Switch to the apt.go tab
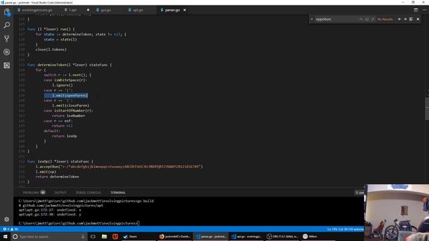The image size is (429, 241). pos(138,10)
